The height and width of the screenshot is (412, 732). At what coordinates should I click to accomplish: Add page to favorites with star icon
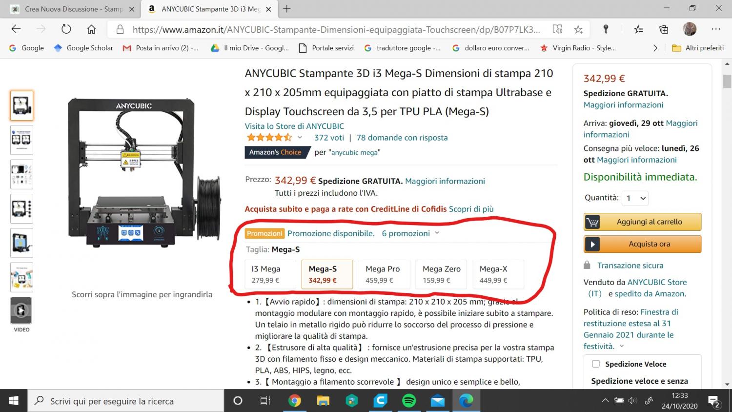point(578,29)
